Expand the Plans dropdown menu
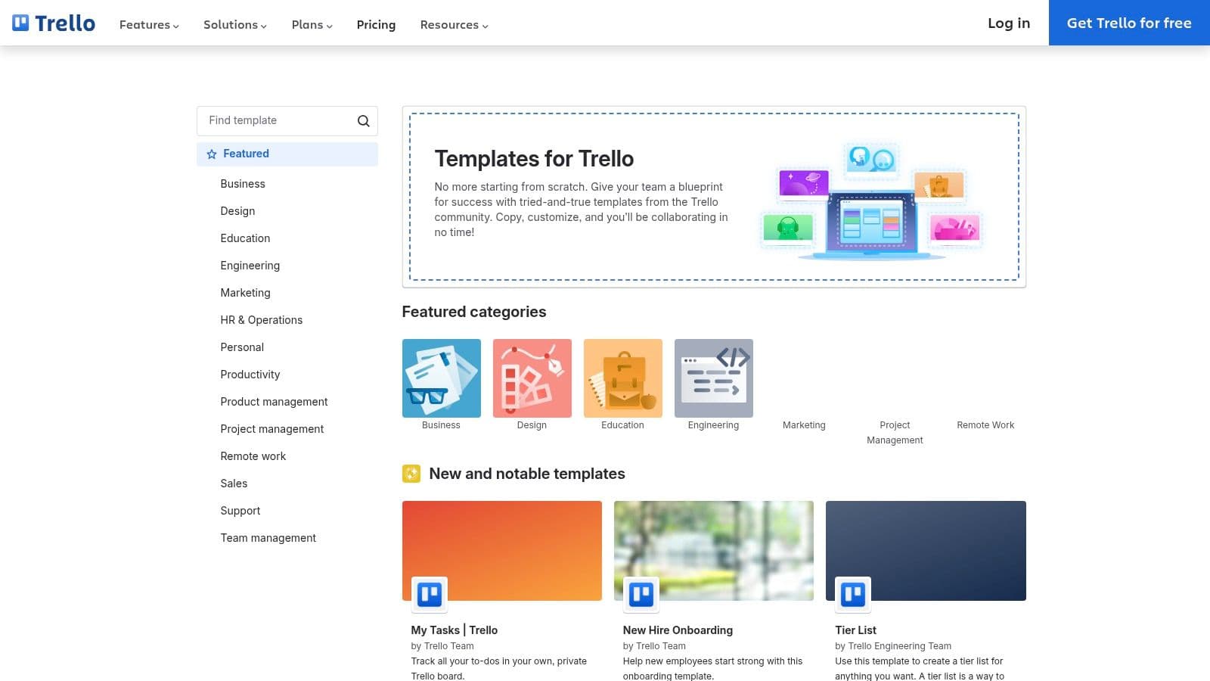This screenshot has height=681, width=1210. [312, 25]
